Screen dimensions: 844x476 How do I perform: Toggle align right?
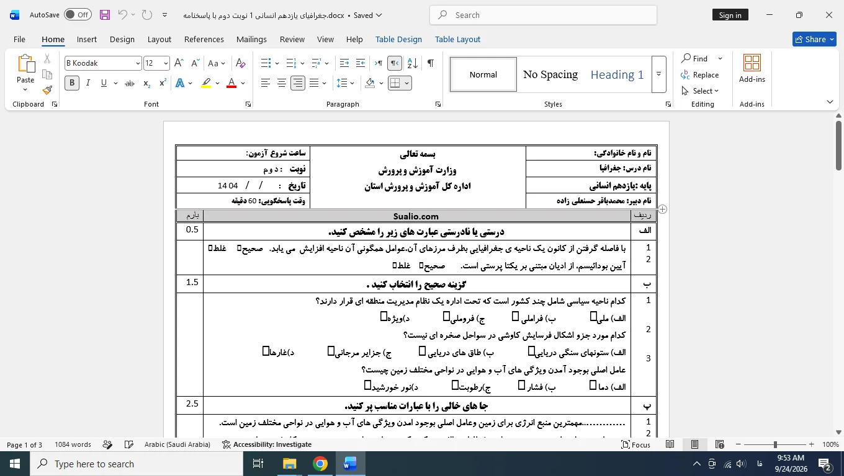click(298, 83)
